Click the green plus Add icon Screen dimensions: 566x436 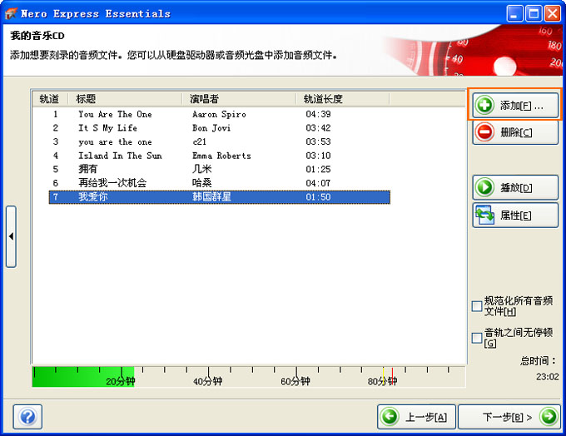[x=484, y=106]
